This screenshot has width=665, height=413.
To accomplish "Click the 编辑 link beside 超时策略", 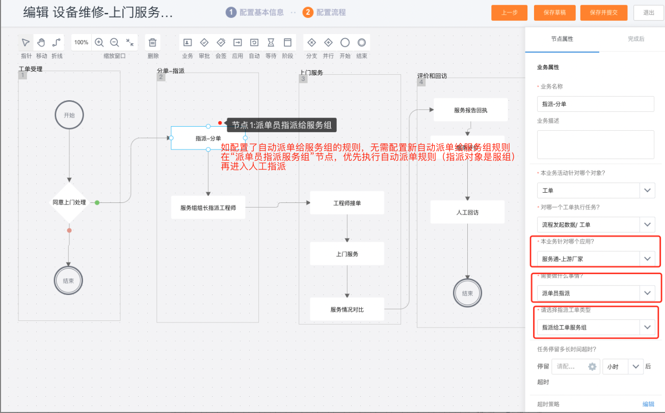I will click(x=648, y=404).
